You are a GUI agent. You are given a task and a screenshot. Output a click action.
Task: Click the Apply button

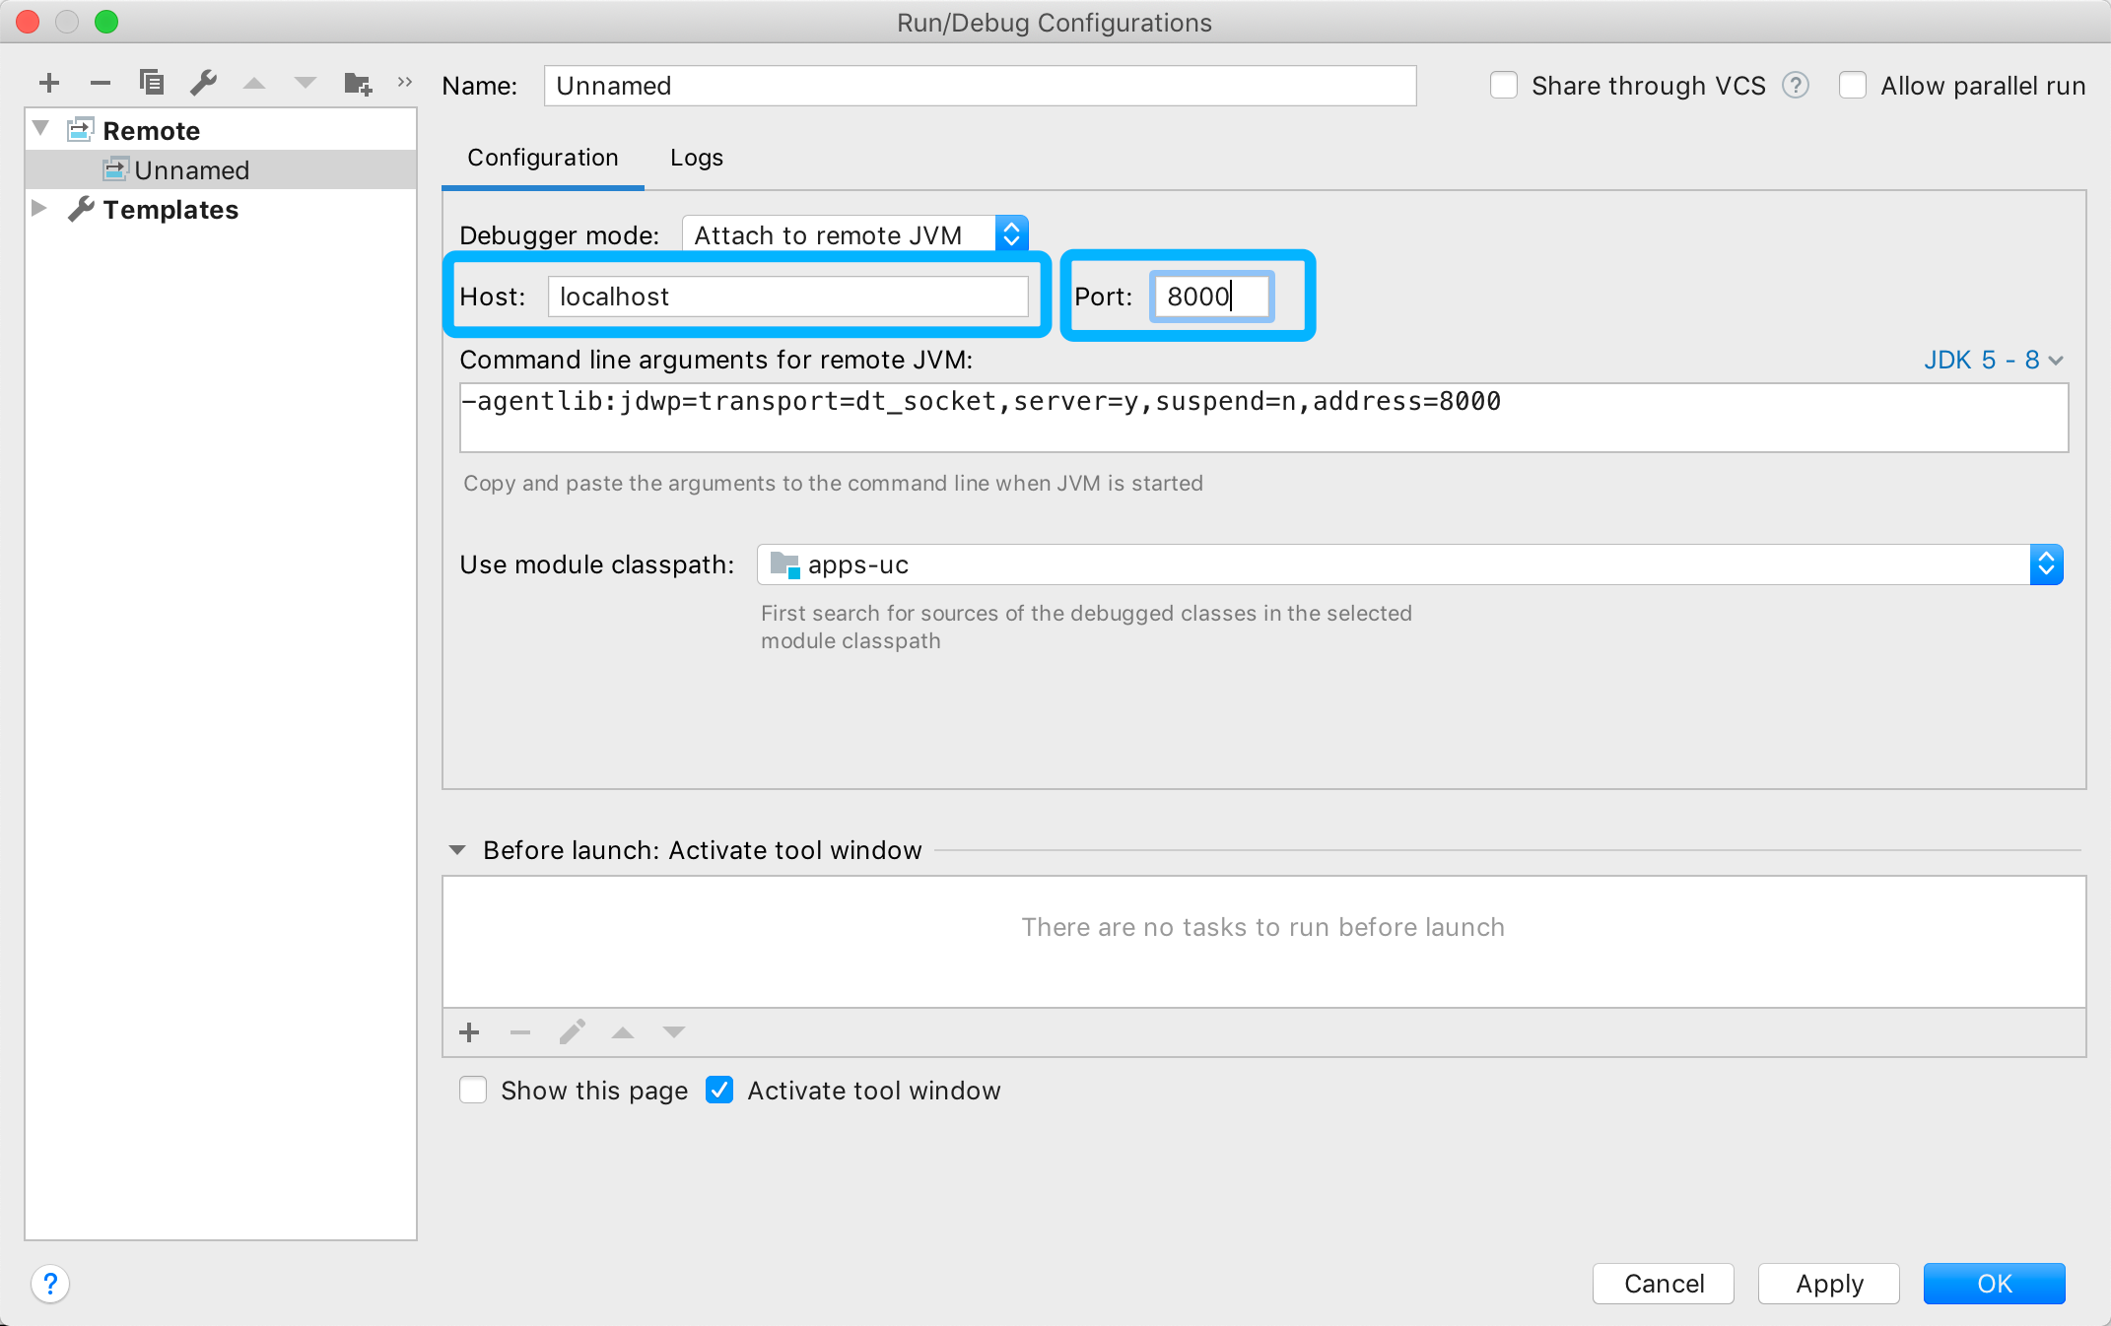tap(1829, 1284)
